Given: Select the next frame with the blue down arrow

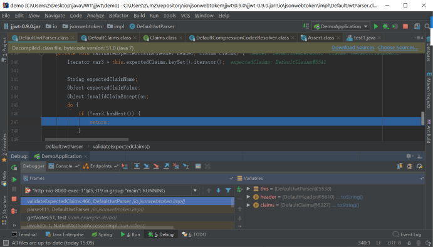Looking at the screenshot, I should (x=219, y=191).
